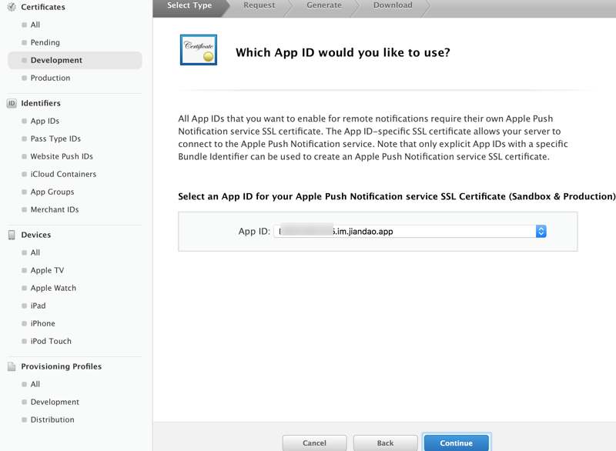This screenshot has width=616, height=451.
Task: Open iCloud Containers
Action: [x=63, y=174]
